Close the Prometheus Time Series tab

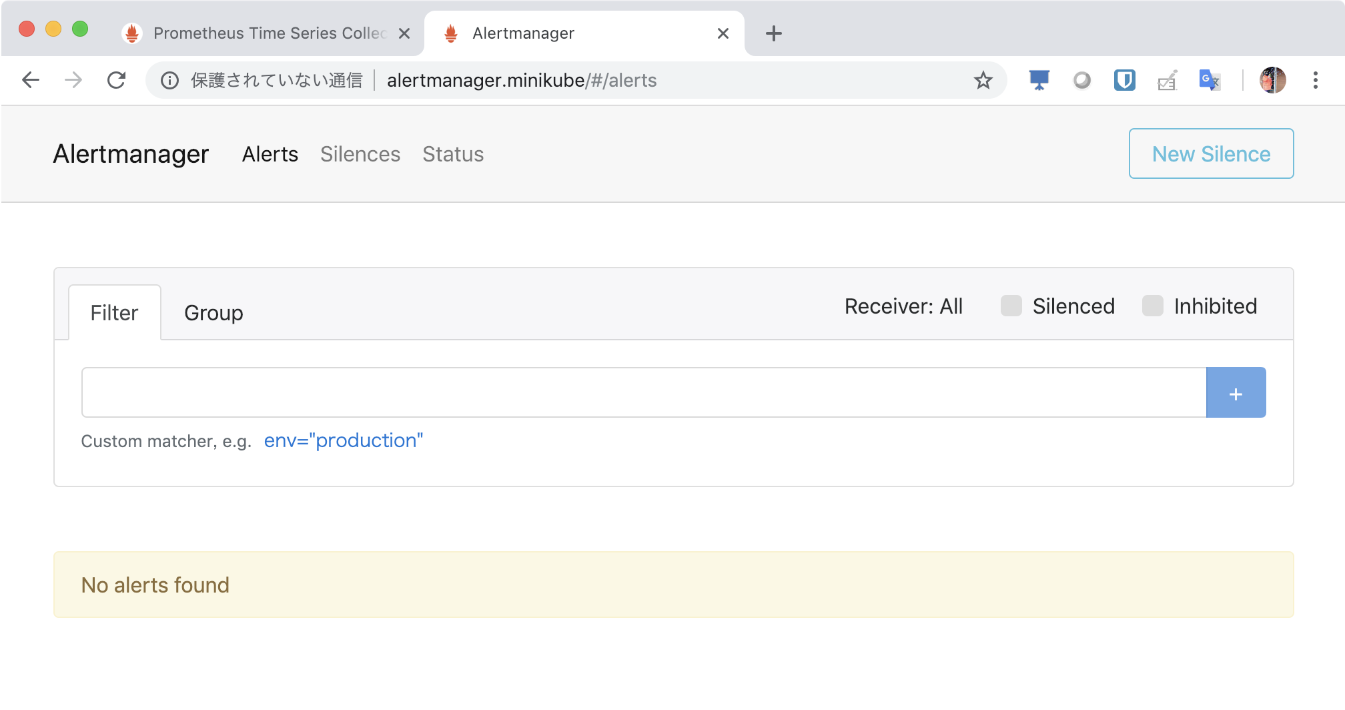pos(404,33)
